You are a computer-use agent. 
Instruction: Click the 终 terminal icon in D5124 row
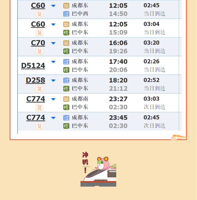pyautogui.click(x=66, y=70)
